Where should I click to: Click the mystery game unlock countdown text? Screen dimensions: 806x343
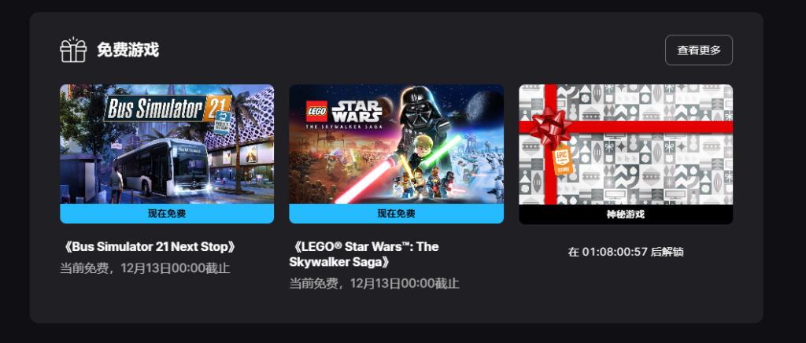[626, 252]
